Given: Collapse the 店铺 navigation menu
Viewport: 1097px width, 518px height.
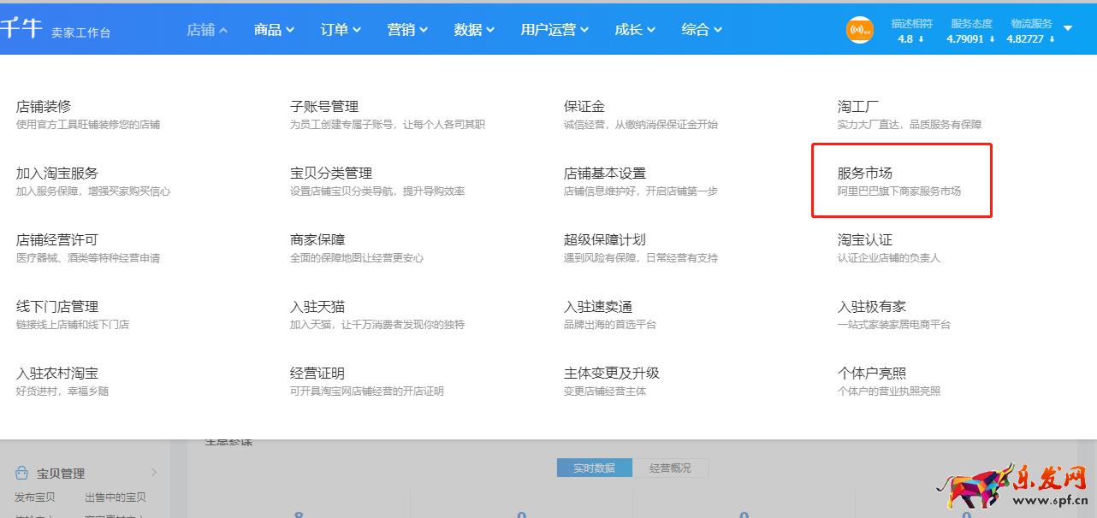Looking at the screenshot, I should coord(208,30).
